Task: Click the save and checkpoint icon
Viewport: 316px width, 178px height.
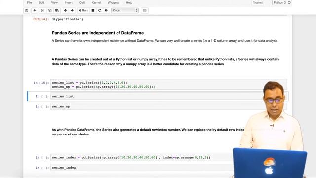Action: coord(27,10)
